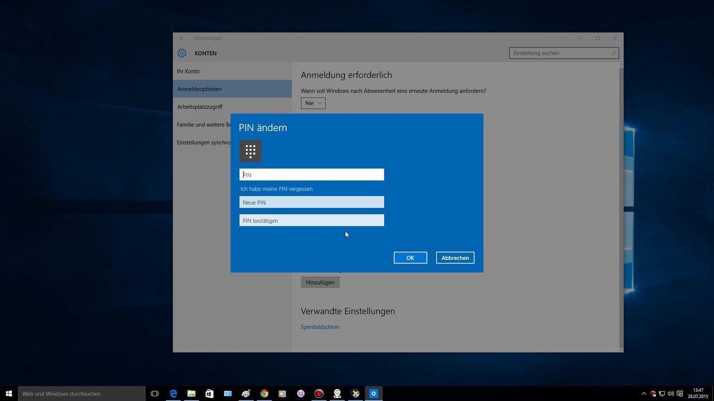Launch Microsoft Edge from the taskbar

173,394
